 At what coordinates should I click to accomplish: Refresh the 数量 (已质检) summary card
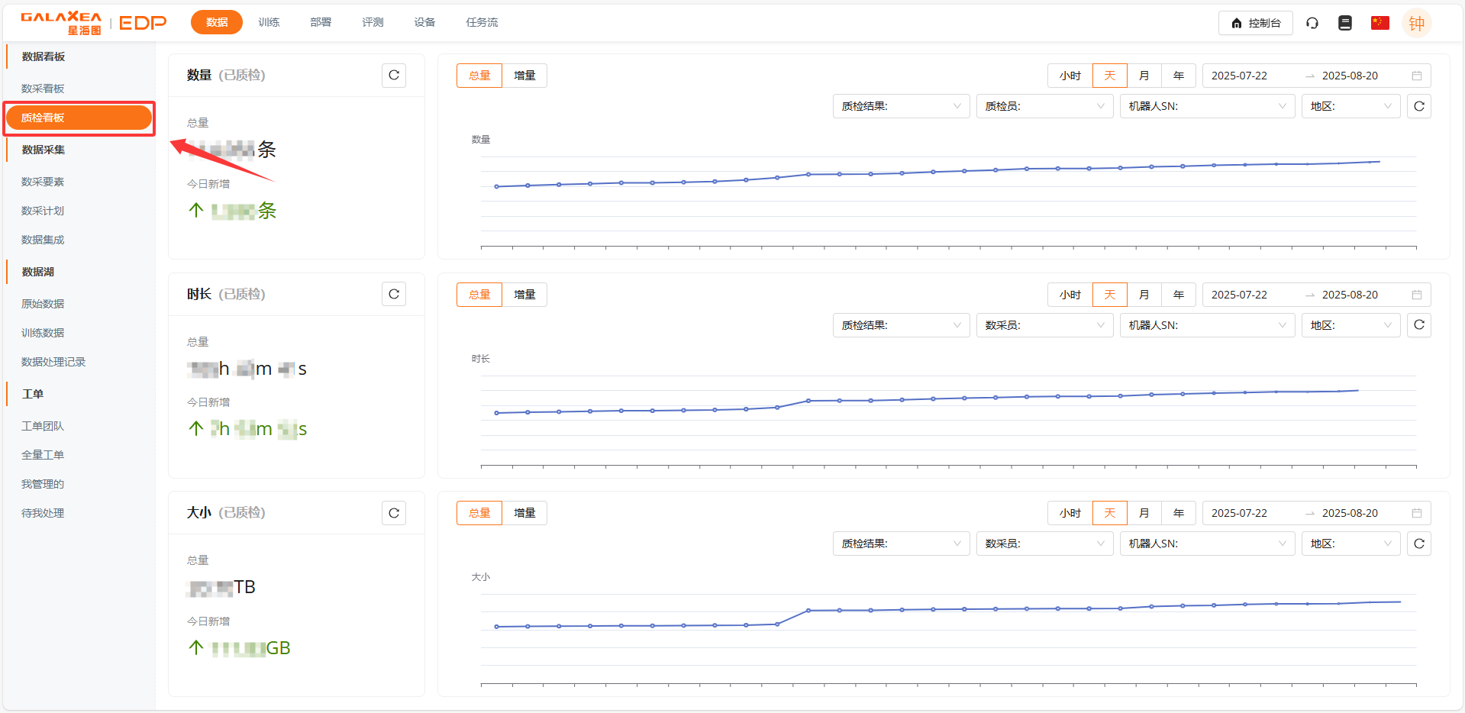(x=393, y=76)
